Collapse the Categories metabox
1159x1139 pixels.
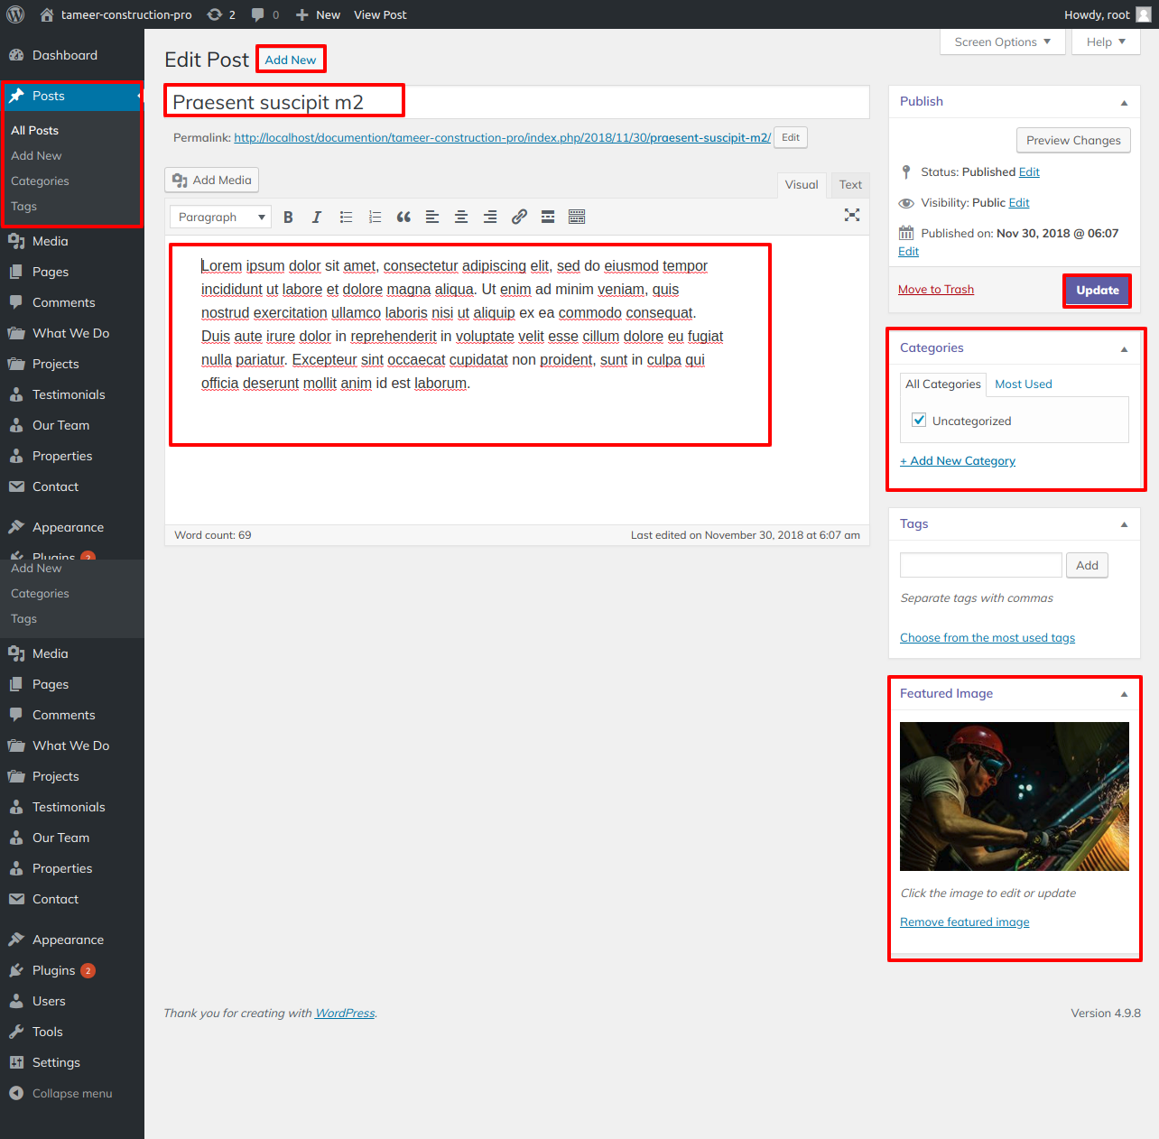point(1124,349)
